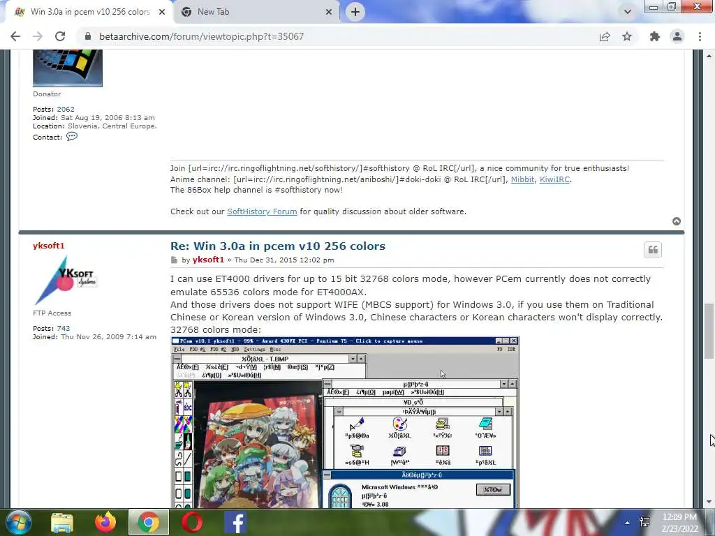This screenshot has width=715, height=536.
Task: Visit the SoftHistory Forum link
Action: [x=262, y=211]
